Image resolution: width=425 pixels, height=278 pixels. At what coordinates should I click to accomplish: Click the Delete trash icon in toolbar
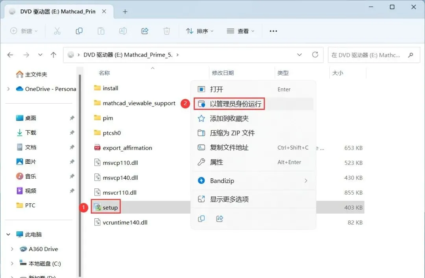(x=166, y=31)
